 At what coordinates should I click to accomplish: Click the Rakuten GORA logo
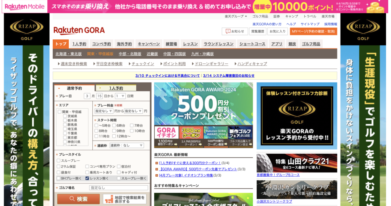[79, 31]
